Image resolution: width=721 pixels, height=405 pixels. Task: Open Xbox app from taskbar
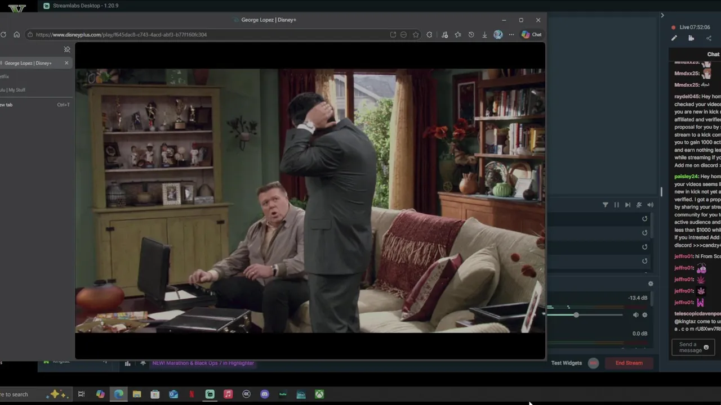click(x=319, y=394)
